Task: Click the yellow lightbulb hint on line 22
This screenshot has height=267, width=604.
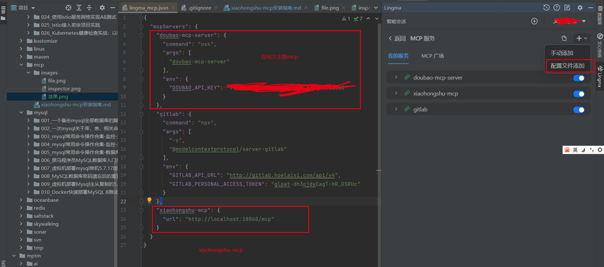Action: point(149,200)
